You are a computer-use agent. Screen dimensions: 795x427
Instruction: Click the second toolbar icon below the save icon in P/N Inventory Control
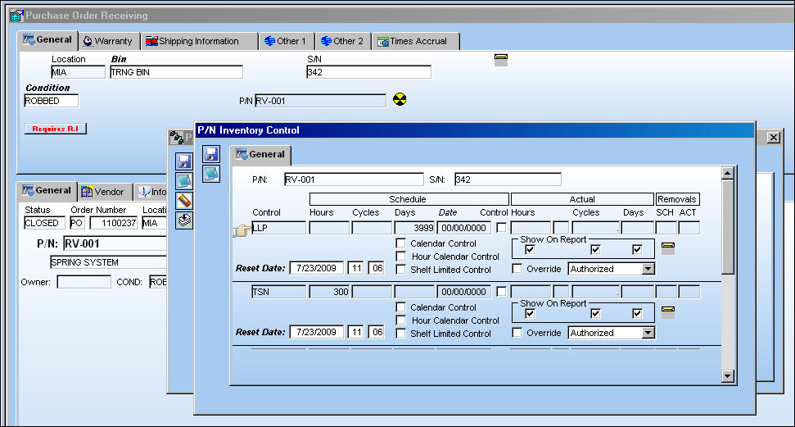pyautogui.click(x=211, y=174)
